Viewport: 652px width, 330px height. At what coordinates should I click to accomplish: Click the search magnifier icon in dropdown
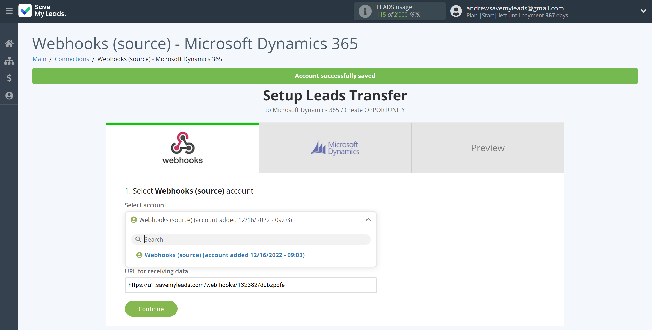pyautogui.click(x=138, y=239)
